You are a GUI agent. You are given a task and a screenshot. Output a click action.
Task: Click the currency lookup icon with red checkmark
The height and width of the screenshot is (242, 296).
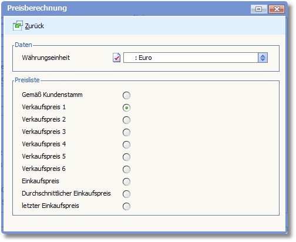point(117,58)
